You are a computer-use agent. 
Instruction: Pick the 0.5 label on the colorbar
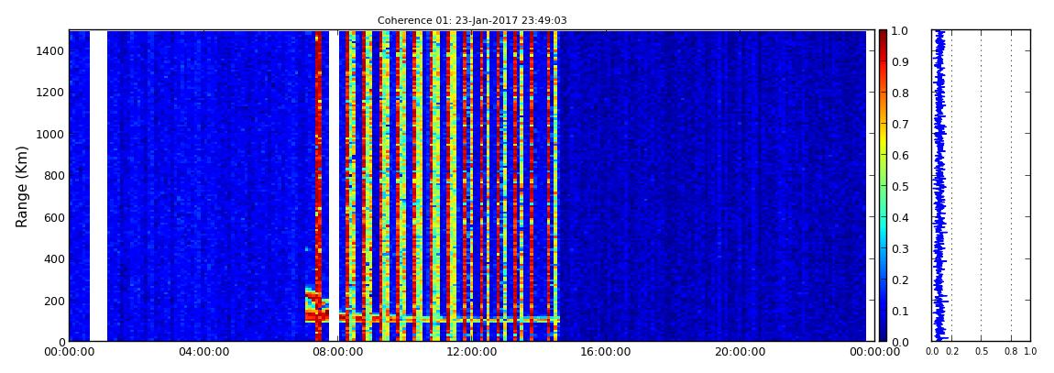coord(900,186)
